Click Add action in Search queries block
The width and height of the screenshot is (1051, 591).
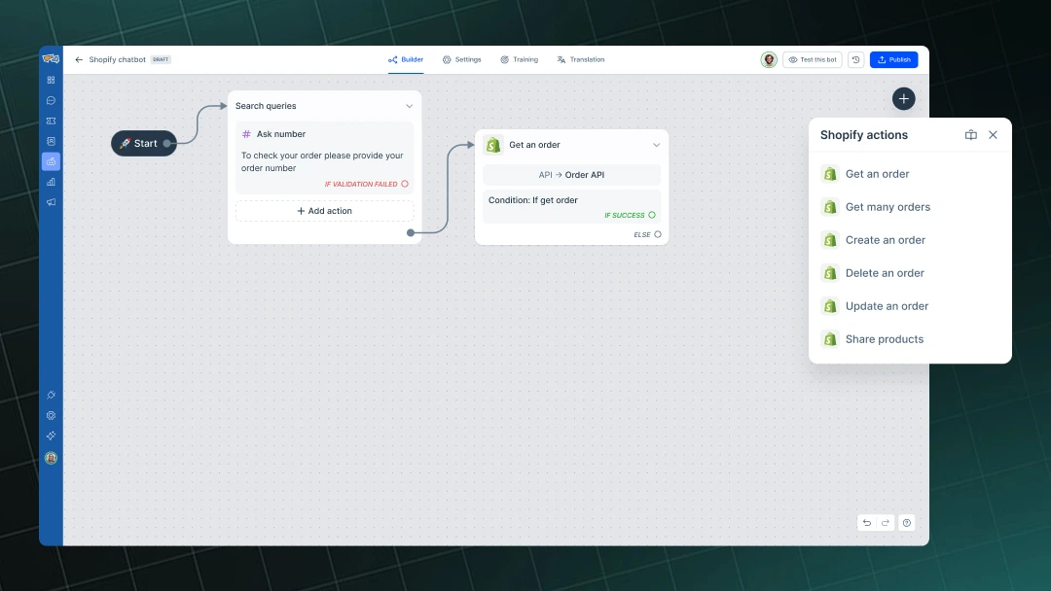pos(324,211)
